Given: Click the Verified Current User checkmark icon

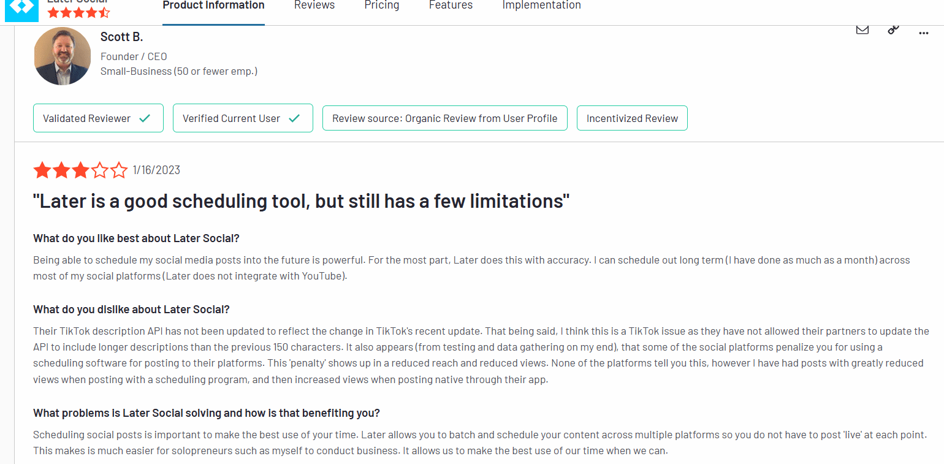Looking at the screenshot, I should pyautogui.click(x=294, y=118).
